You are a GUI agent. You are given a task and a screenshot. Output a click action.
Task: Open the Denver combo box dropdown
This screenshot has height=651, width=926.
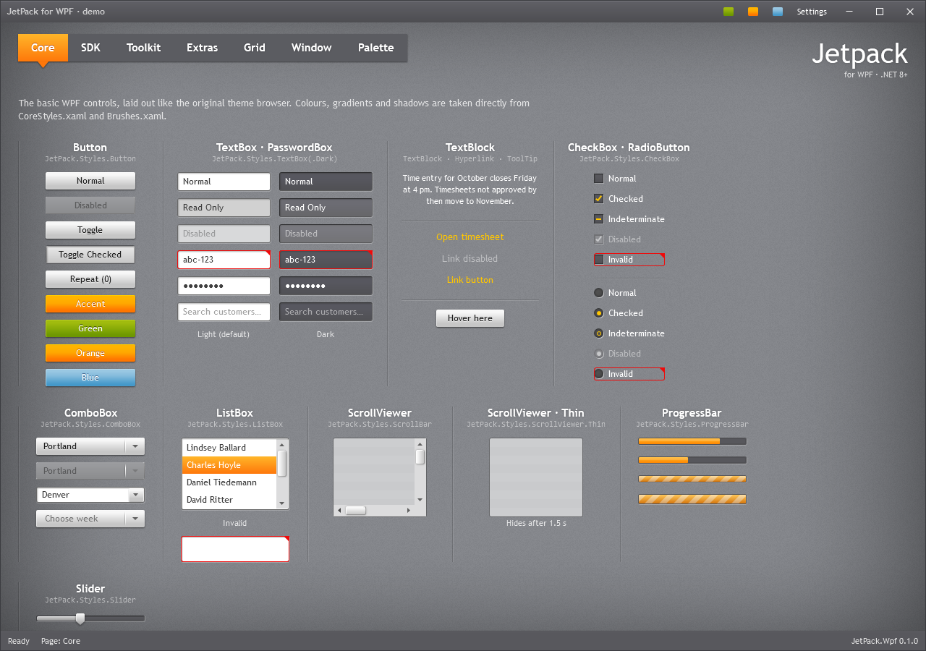click(x=135, y=495)
